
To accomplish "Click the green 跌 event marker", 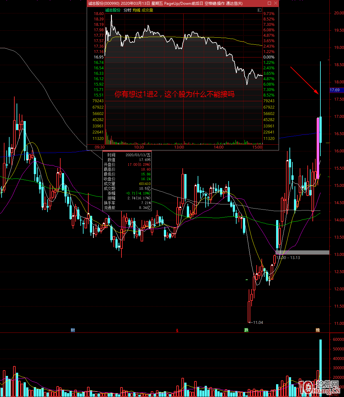I will point(246,330).
